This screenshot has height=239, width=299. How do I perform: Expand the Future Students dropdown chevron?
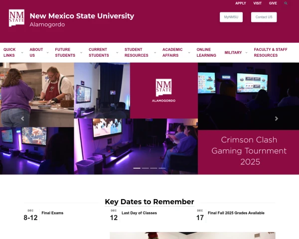pyautogui.click(x=81, y=53)
